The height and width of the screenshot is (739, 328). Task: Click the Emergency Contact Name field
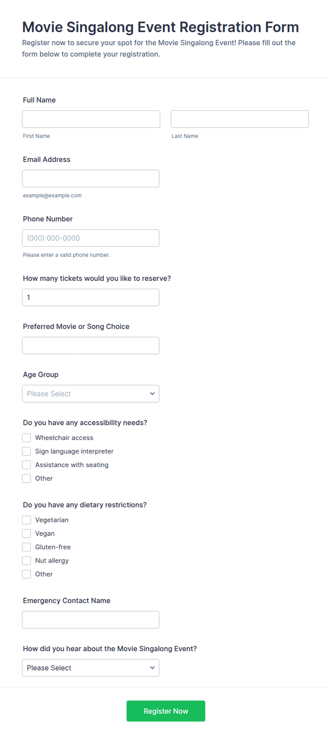[91, 620]
